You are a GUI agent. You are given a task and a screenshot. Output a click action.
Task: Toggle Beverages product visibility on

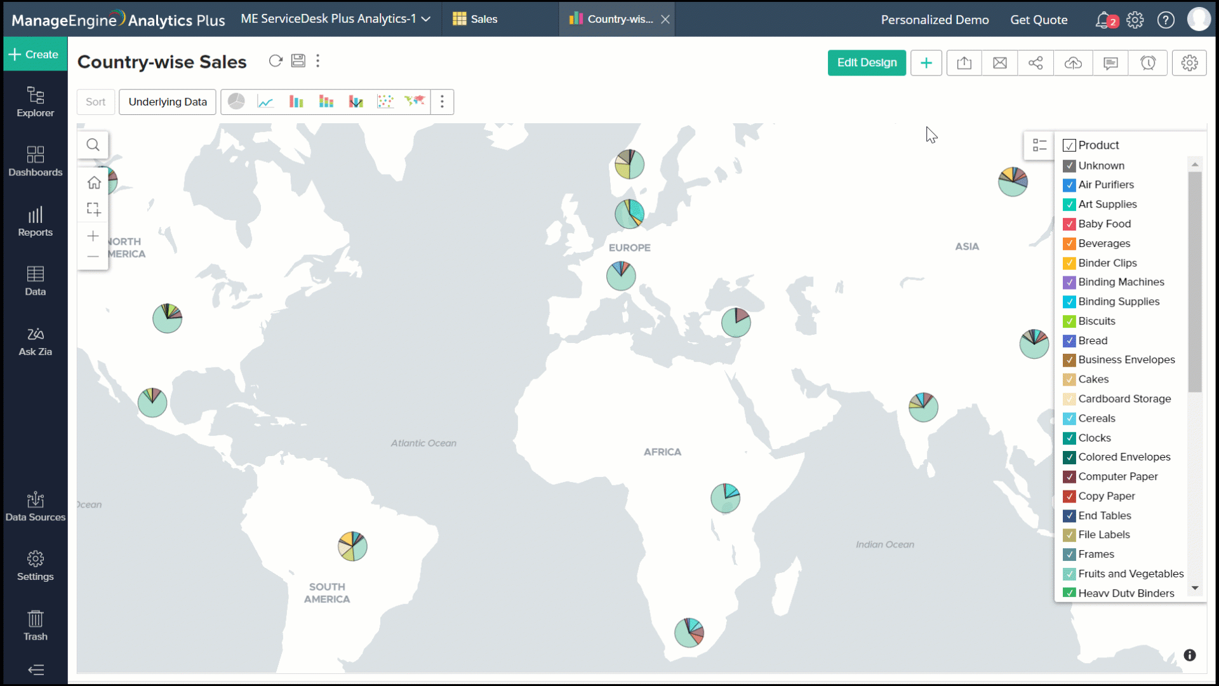[x=1069, y=243]
